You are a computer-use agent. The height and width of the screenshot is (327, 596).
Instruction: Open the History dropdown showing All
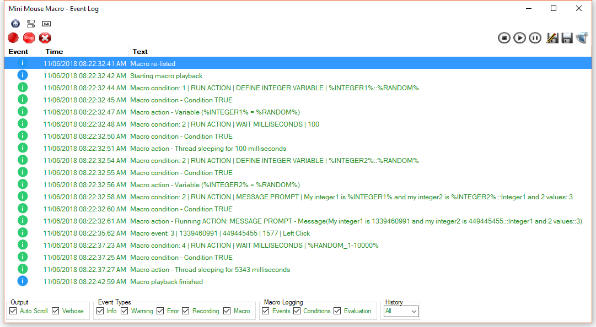point(401,311)
